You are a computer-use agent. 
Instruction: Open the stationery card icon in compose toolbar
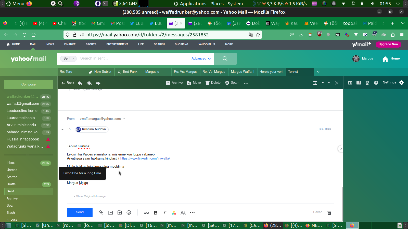tap(120, 212)
